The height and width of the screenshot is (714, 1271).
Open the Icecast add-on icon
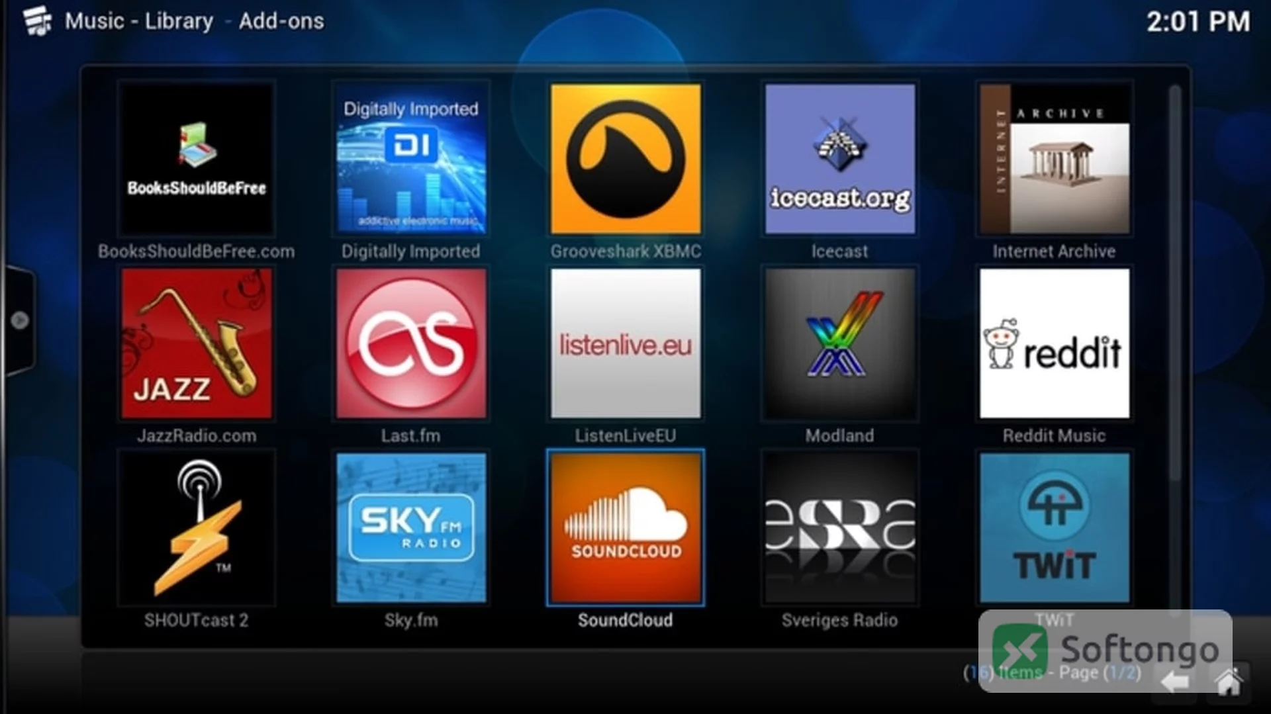point(840,159)
